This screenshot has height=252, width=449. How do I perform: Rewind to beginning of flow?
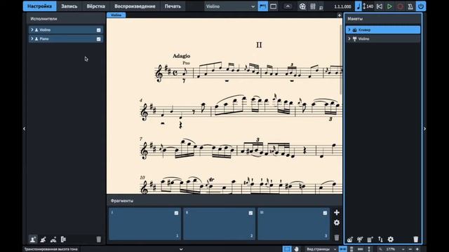pos(380,6)
